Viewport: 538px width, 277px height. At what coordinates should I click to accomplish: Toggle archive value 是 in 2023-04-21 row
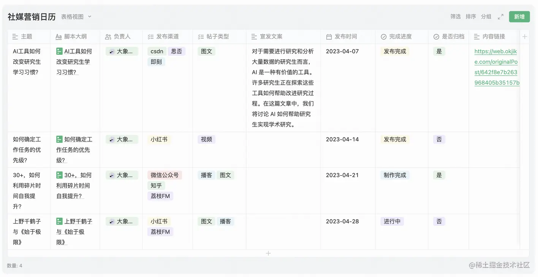439,175
